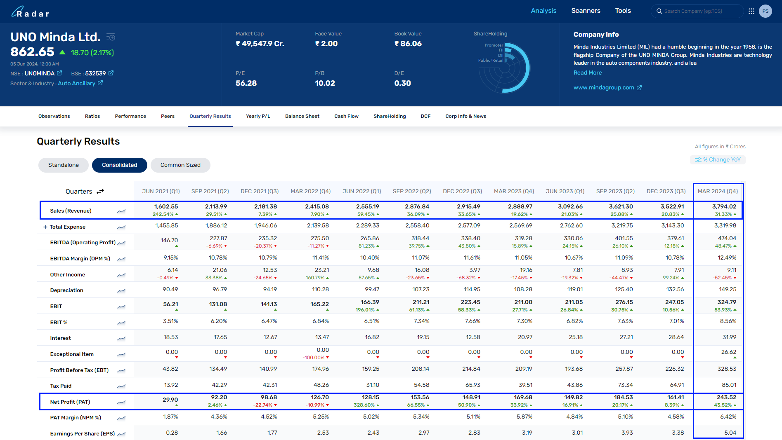Viewport: 782px width, 440px height.
Task: Show Other Income trend chart icon
Action: point(121,275)
